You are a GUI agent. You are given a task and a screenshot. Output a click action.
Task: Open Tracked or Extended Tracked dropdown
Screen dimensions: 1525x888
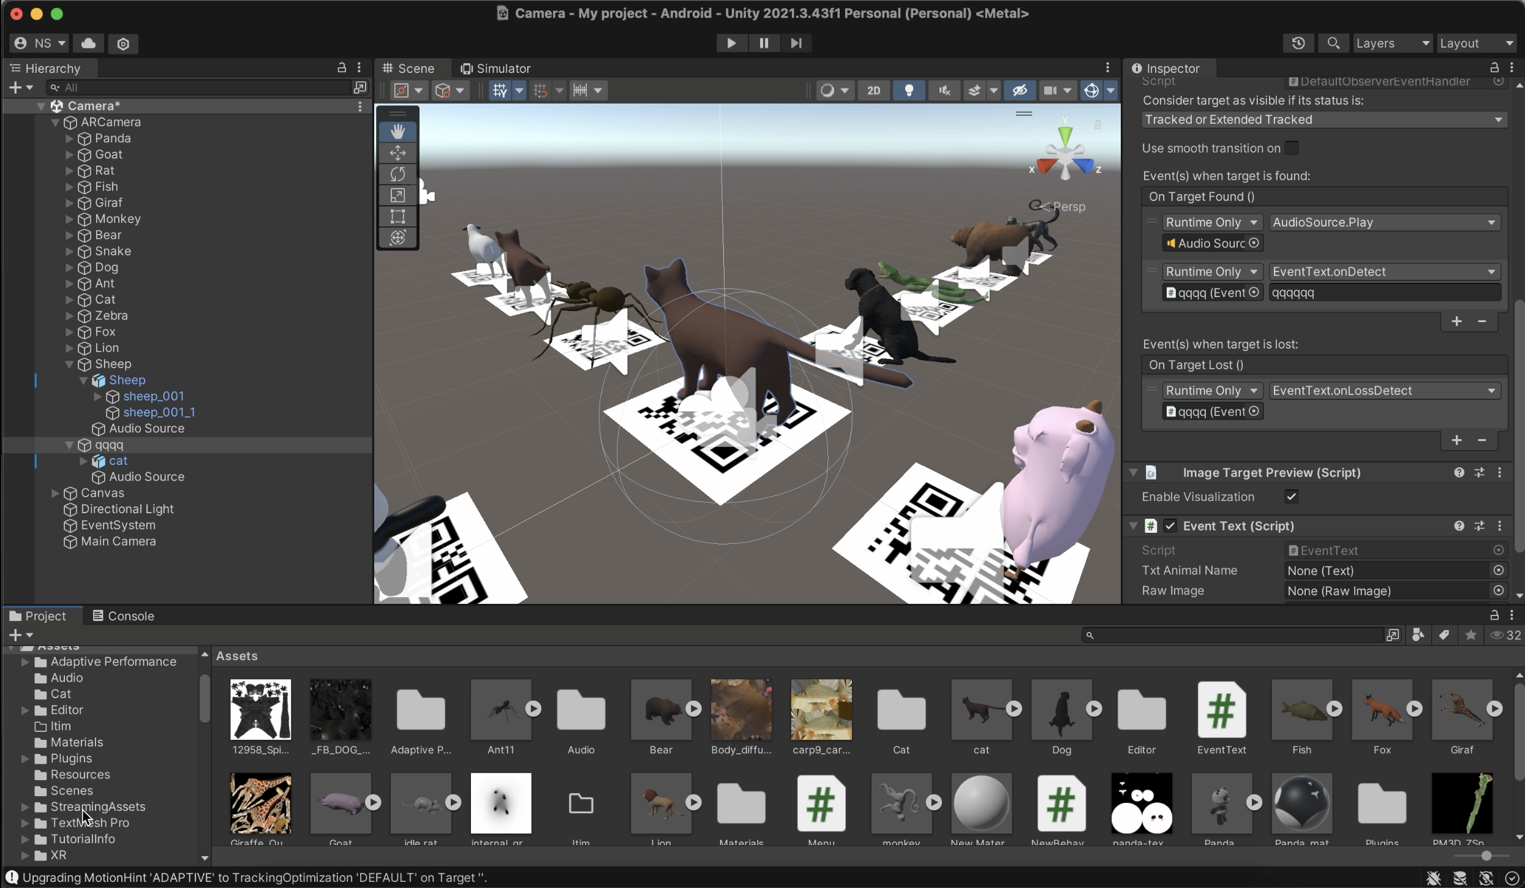pos(1322,119)
